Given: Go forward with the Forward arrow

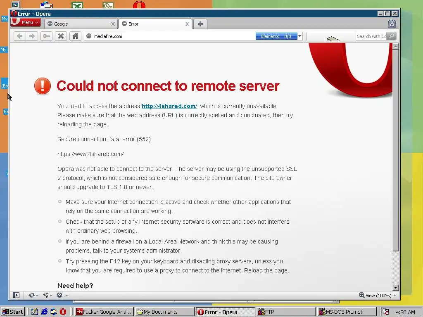Looking at the screenshot, I should [x=32, y=36].
